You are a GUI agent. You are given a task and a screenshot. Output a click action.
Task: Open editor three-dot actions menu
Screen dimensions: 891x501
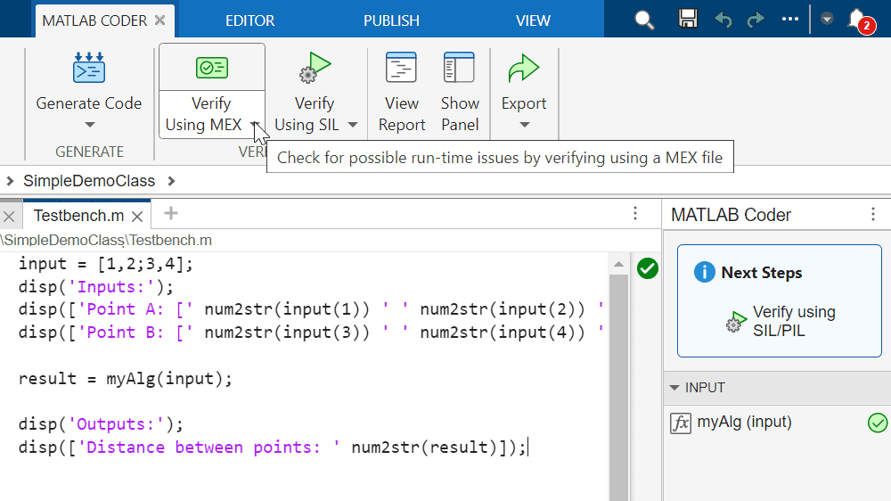point(635,213)
